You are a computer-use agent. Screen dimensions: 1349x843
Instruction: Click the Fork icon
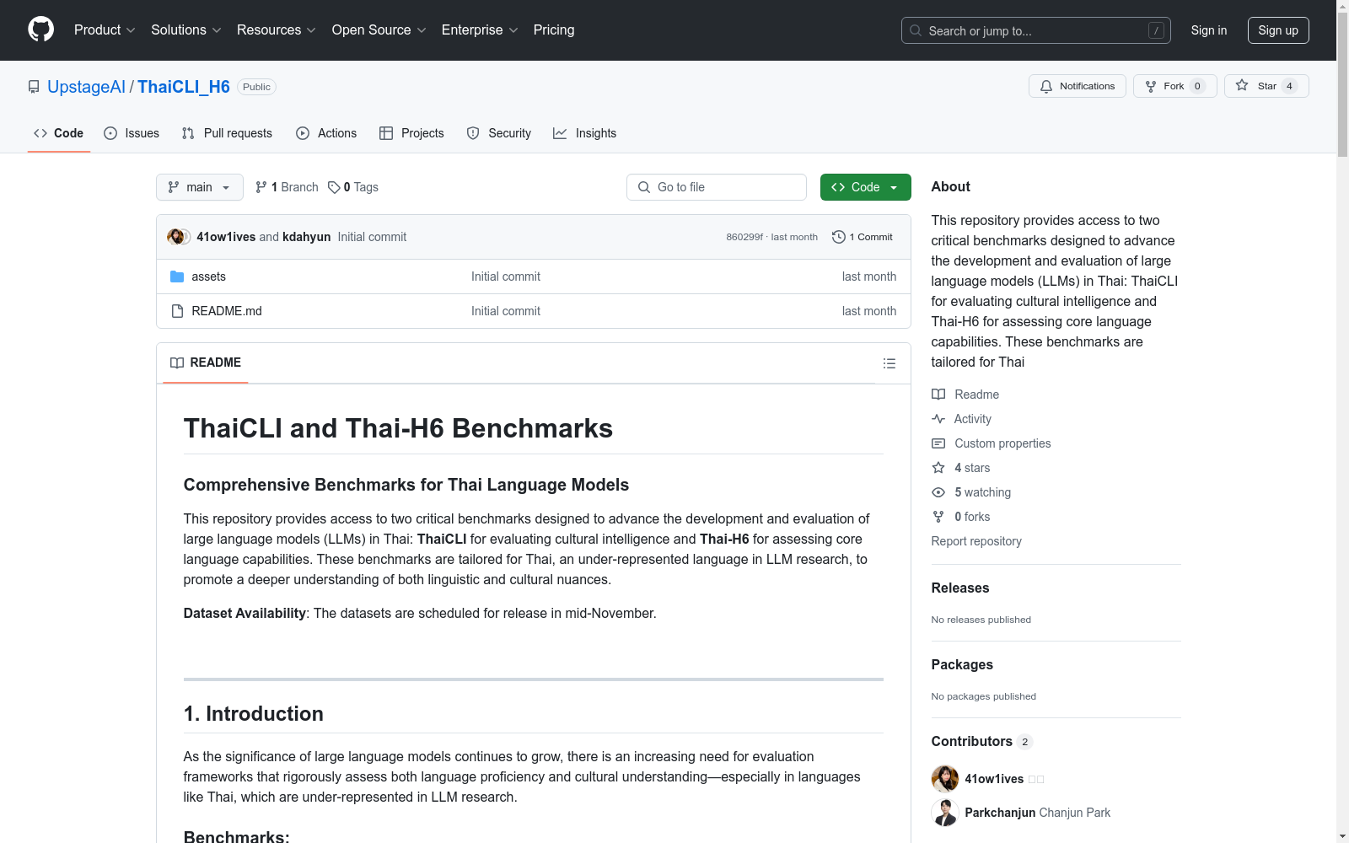click(x=1151, y=86)
